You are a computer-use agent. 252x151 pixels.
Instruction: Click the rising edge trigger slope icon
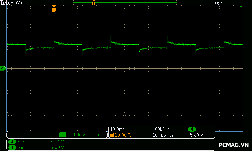(200, 129)
